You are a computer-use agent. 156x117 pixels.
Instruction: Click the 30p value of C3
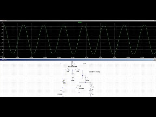click(x=64, y=83)
